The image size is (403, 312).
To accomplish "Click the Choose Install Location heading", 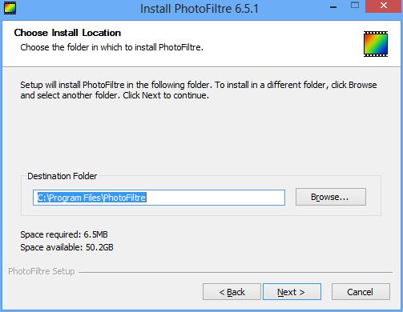I will (x=67, y=33).
